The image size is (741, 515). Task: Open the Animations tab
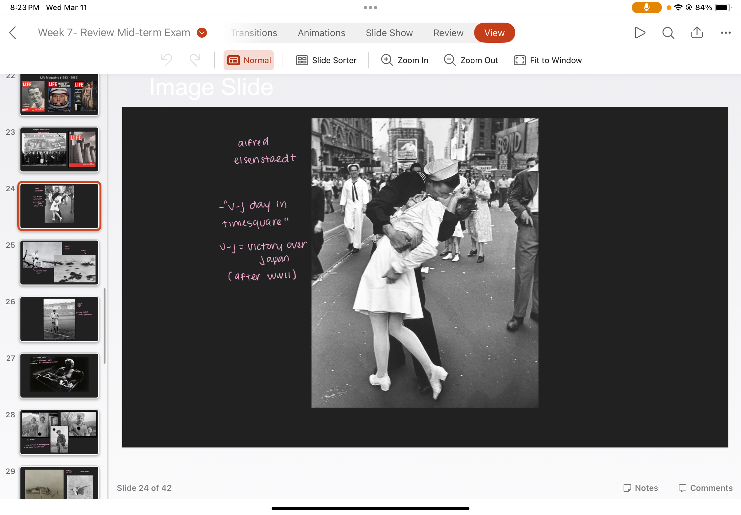point(321,33)
